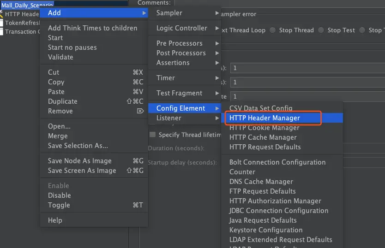Choose Duplicate in the context menu

(x=63, y=101)
